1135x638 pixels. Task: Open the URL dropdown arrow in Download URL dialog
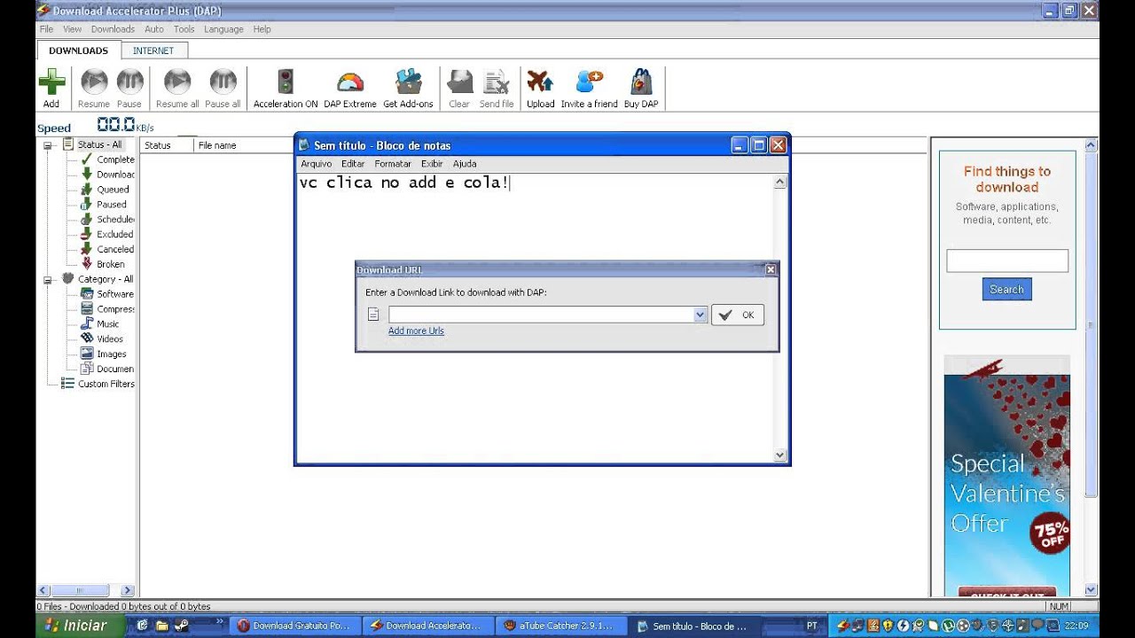[x=701, y=315]
